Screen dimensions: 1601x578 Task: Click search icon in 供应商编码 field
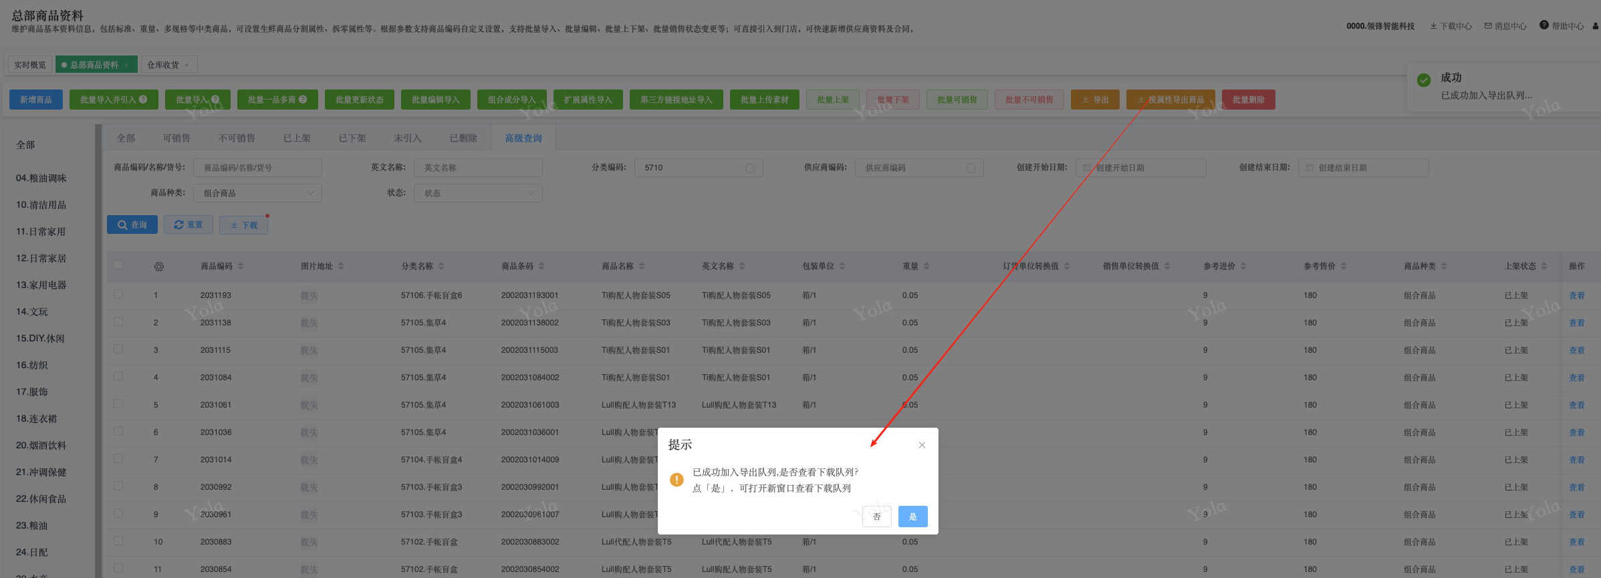tap(971, 168)
